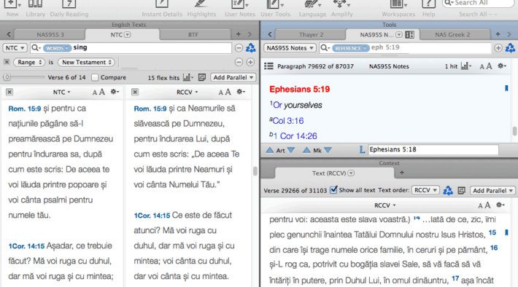
Task: Remove search criteria with minus button
Action: (239, 48)
